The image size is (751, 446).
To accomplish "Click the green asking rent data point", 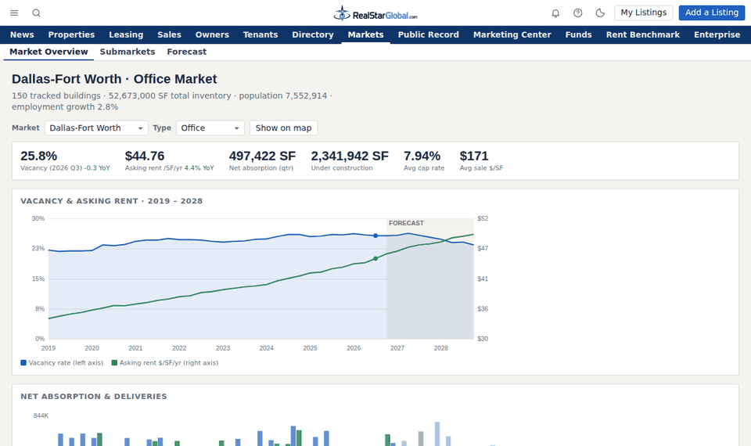I will pyautogui.click(x=375, y=259).
